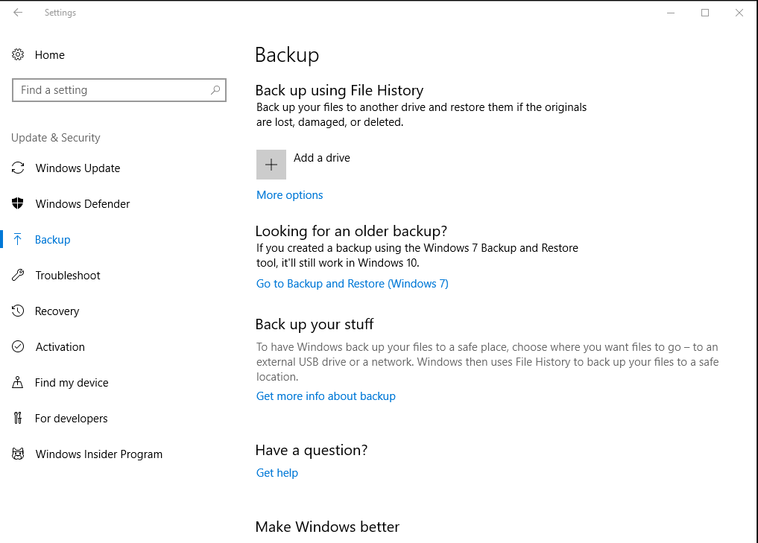
Task: Select the Windows Insider Program icon
Action: click(18, 454)
